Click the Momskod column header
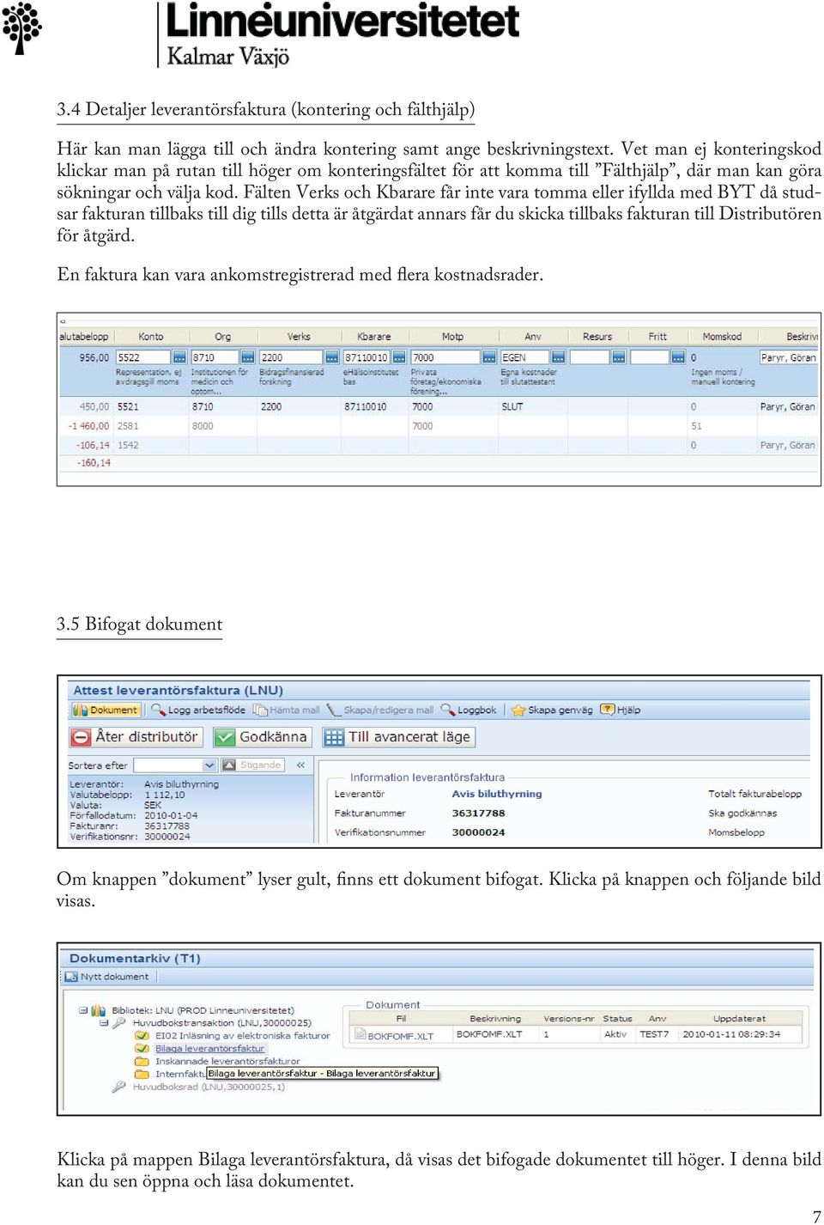The image size is (824, 1225). pos(722,337)
